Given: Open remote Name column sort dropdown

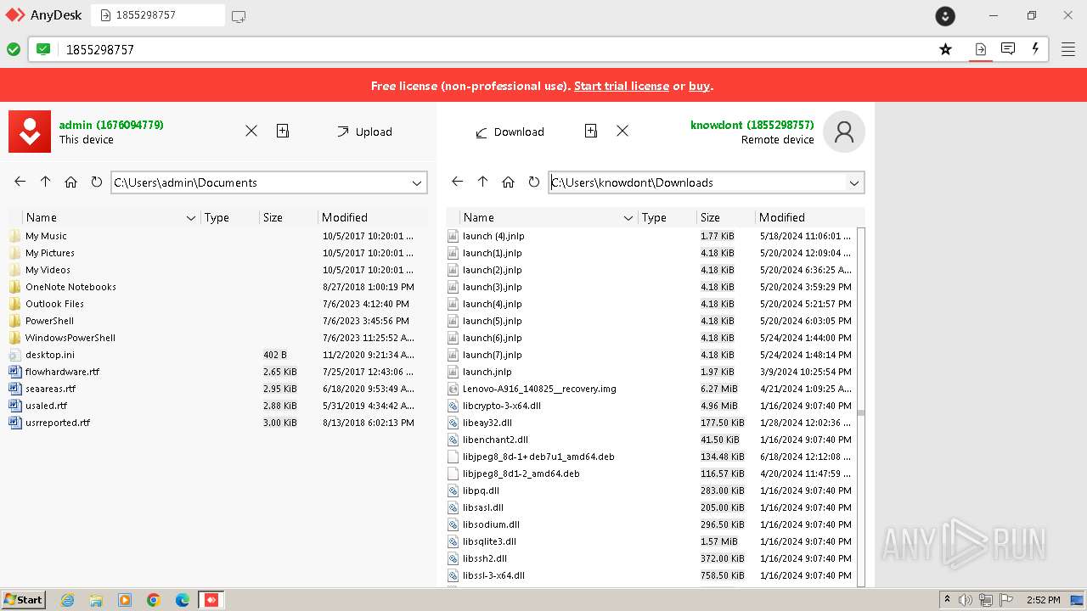Looking at the screenshot, I should 628,218.
